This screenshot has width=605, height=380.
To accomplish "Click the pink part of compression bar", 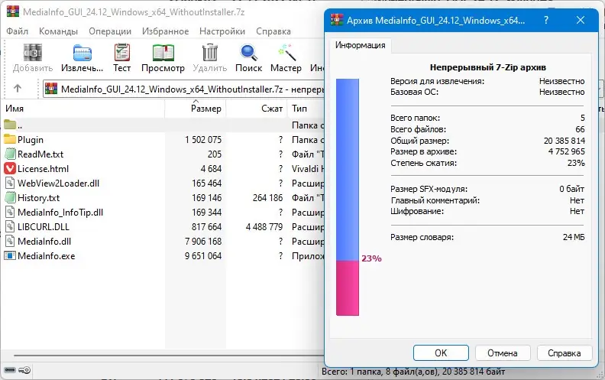I will pyautogui.click(x=348, y=288).
